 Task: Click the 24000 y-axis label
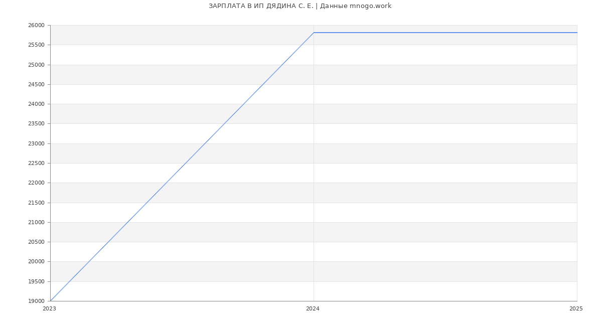pos(36,104)
